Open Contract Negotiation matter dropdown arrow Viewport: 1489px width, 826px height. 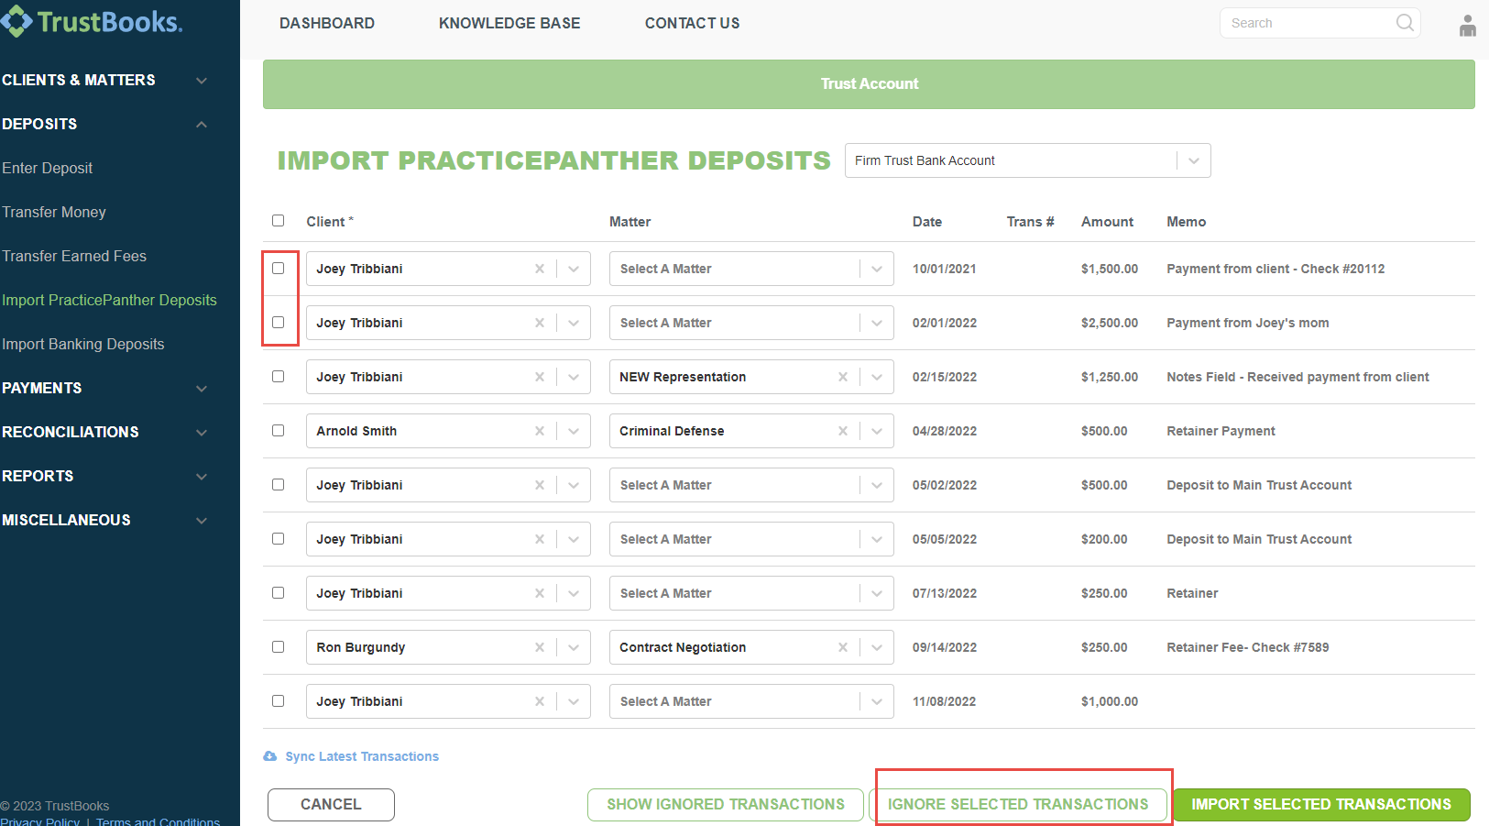tap(877, 647)
